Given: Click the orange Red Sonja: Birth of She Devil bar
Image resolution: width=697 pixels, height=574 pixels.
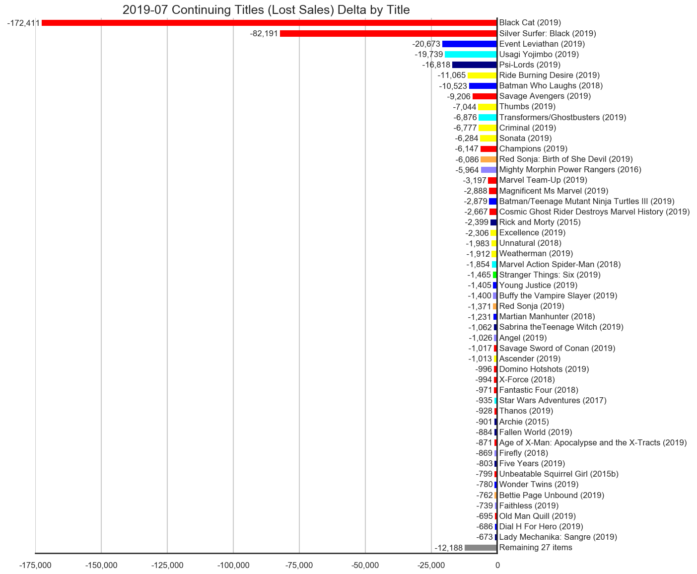Looking at the screenshot, I should 488,159.
